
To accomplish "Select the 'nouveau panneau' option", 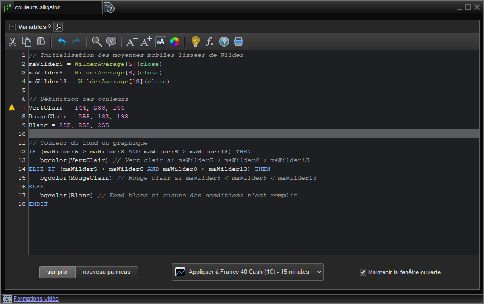I will [x=106, y=272].
